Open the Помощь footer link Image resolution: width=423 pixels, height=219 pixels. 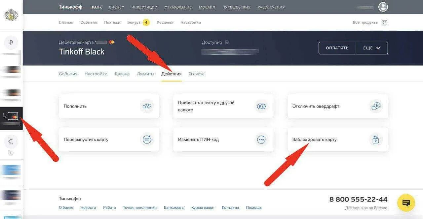(254, 207)
